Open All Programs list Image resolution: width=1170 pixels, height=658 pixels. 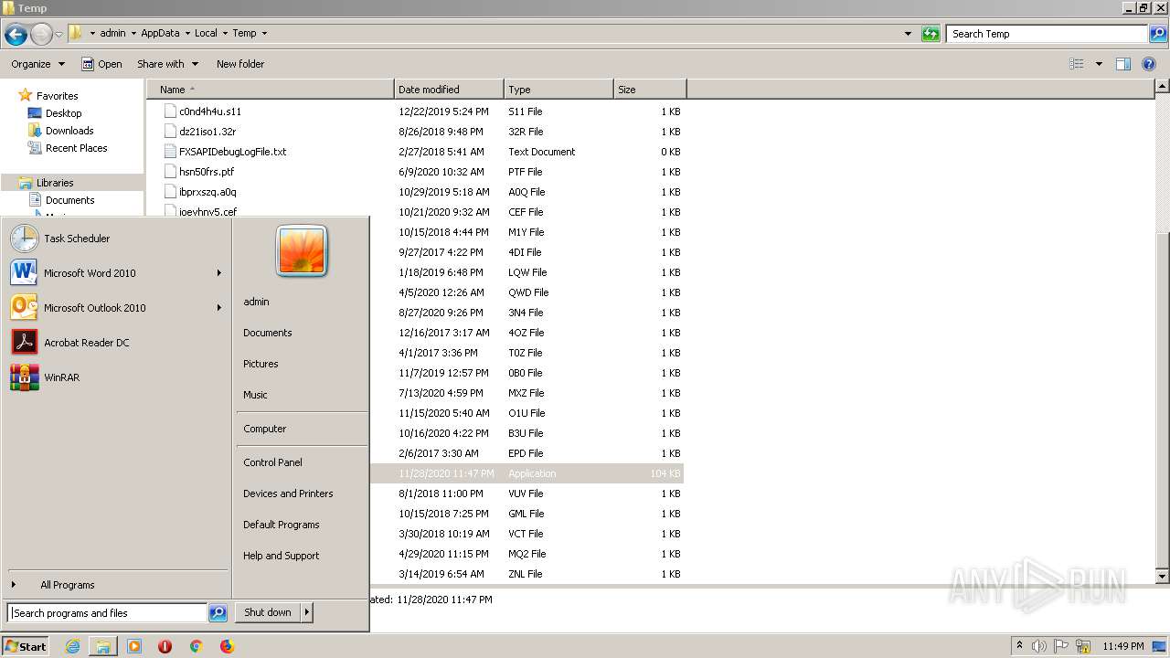point(117,585)
